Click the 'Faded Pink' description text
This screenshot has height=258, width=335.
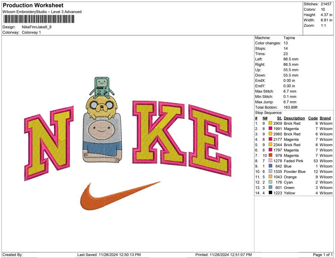pyautogui.click(x=294, y=161)
